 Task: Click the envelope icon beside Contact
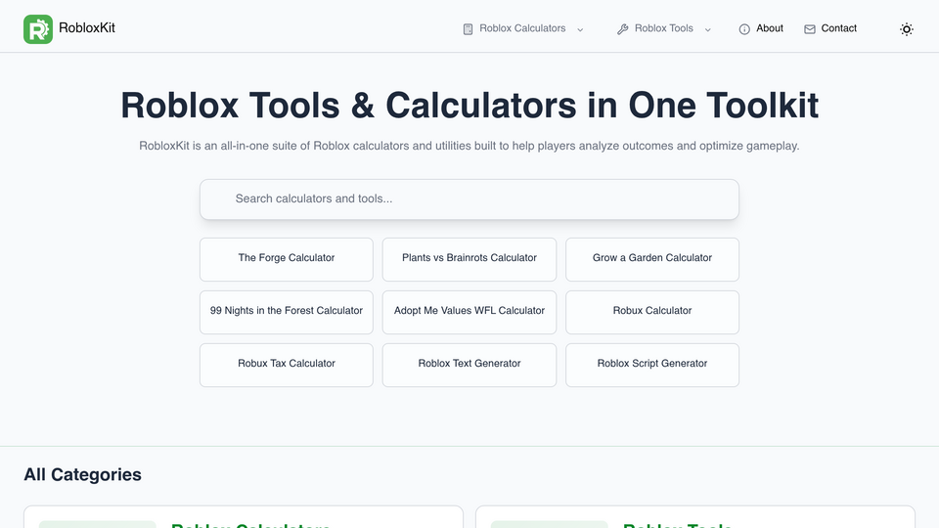[810, 29]
